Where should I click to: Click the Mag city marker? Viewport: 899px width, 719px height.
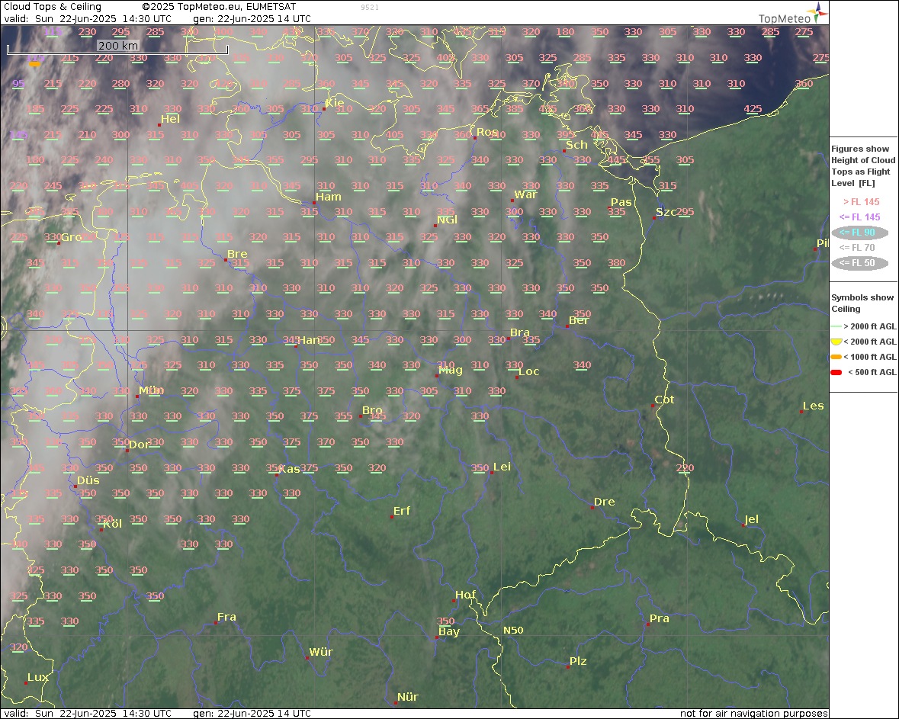(x=436, y=376)
